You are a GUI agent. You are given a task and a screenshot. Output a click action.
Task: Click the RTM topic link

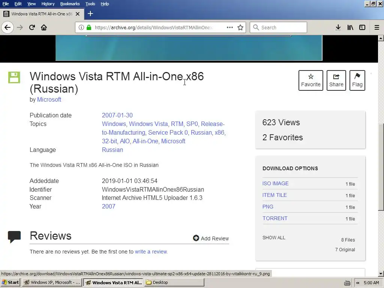pos(177,124)
